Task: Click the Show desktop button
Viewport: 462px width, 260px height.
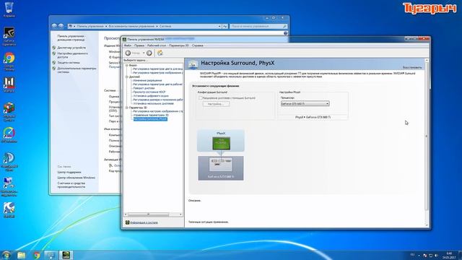Action: (460, 255)
